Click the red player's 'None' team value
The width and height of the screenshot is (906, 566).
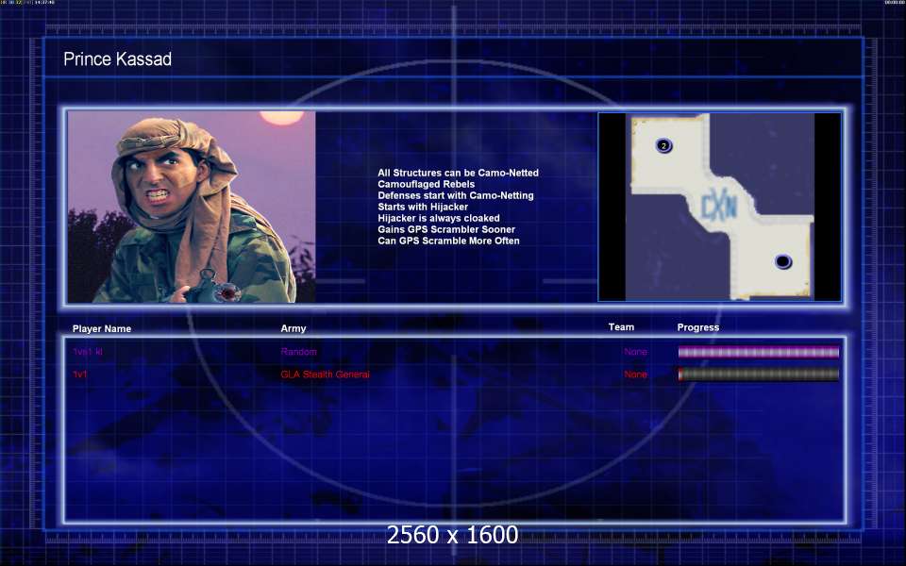(x=635, y=375)
